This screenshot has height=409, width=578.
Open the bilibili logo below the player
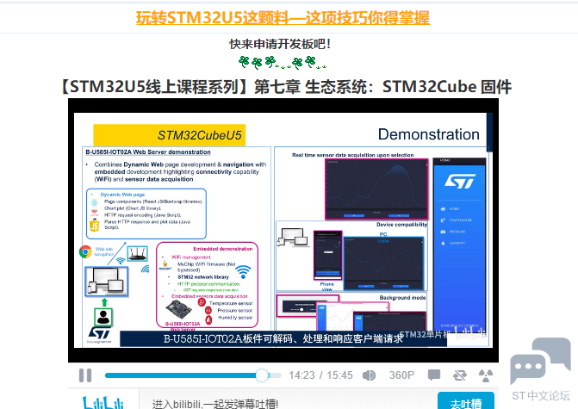(x=103, y=402)
